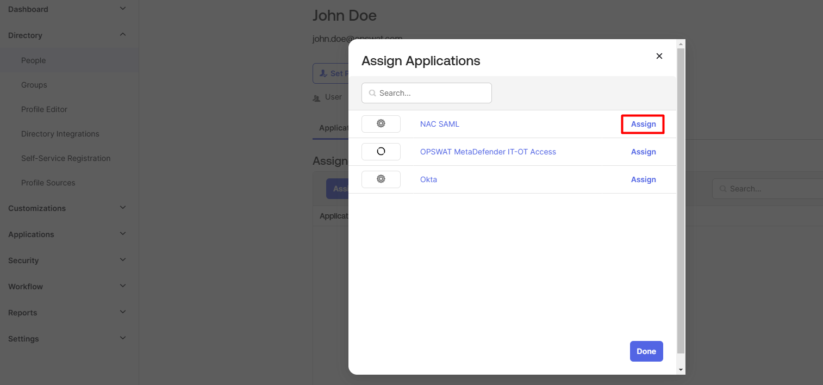823x385 pixels.
Task: Click the scroll-up arrow of the dialog scrollbar
Action: (681, 44)
